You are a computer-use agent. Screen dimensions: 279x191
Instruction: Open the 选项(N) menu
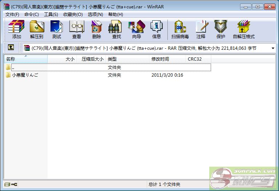(x=96, y=15)
